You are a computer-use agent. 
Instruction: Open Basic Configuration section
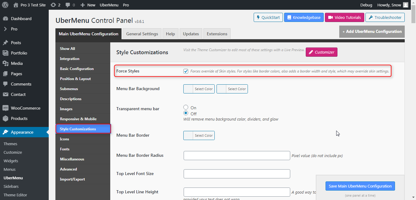click(x=83, y=69)
